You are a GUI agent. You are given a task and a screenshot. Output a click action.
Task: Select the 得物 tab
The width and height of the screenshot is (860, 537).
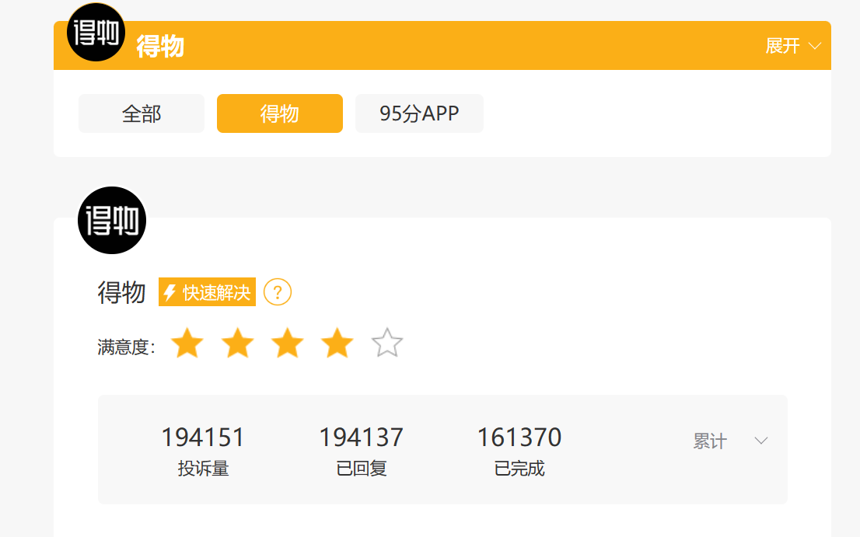(280, 113)
